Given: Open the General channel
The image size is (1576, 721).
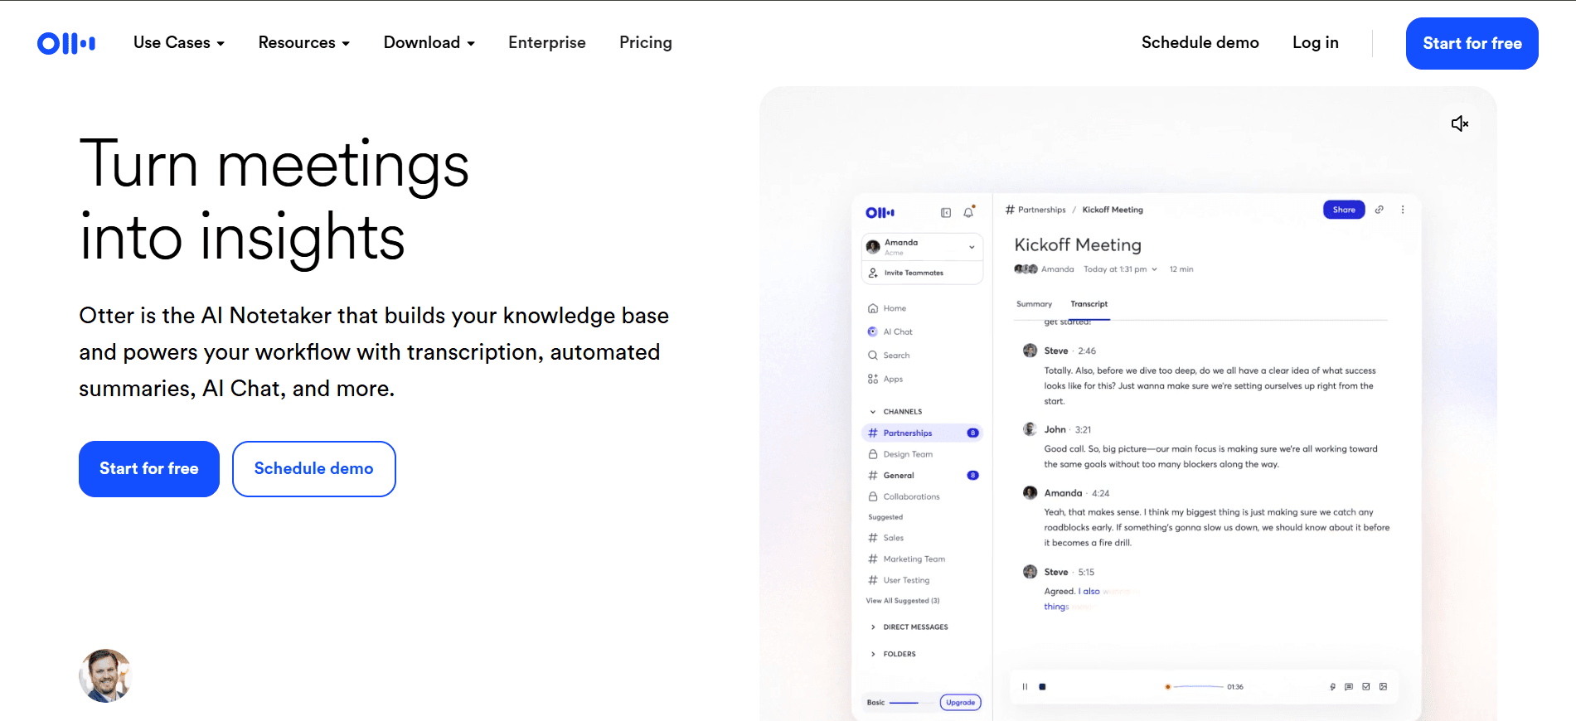Looking at the screenshot, I should coord(922,476).
